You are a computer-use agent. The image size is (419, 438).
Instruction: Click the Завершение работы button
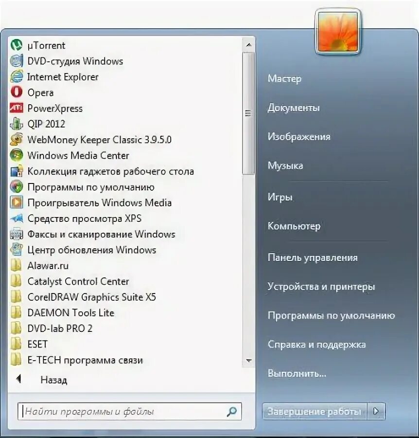pyautogui.click(x=314, y=411)
